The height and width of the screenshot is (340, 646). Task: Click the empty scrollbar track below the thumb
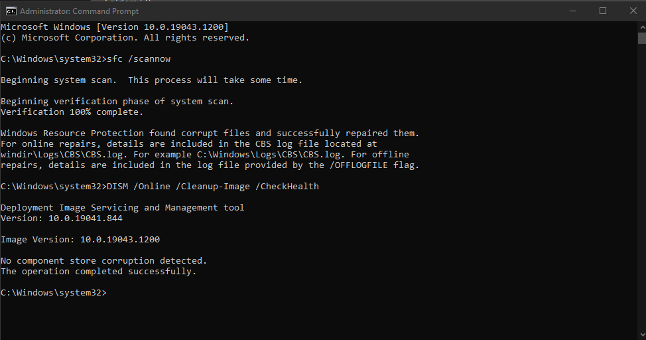[642, 186]
